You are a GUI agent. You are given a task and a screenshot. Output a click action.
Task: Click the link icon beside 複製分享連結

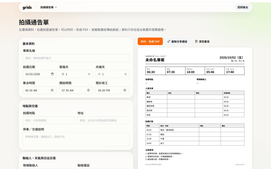169,41
